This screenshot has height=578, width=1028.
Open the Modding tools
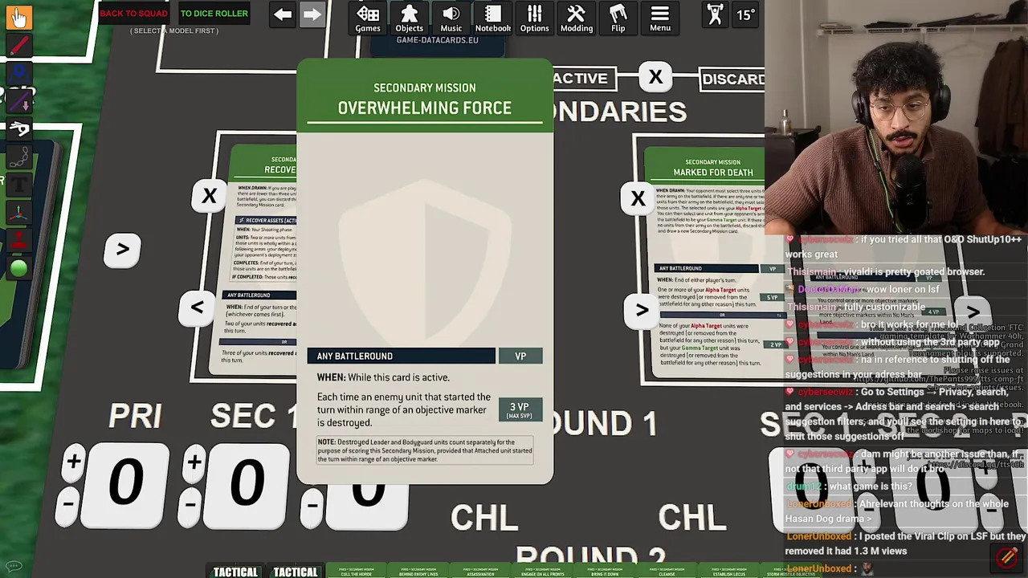[576, 18]
